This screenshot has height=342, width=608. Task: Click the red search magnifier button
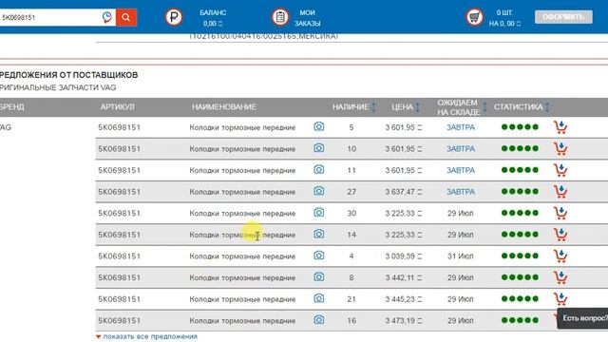click(126, 17)
